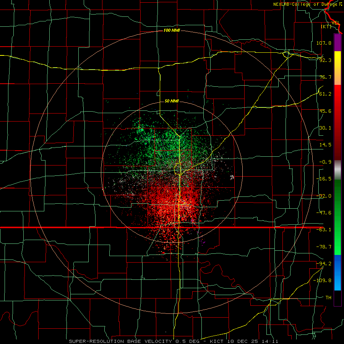Click the "[KT]" units label
344x344 pixels.
tap(326, 26)
